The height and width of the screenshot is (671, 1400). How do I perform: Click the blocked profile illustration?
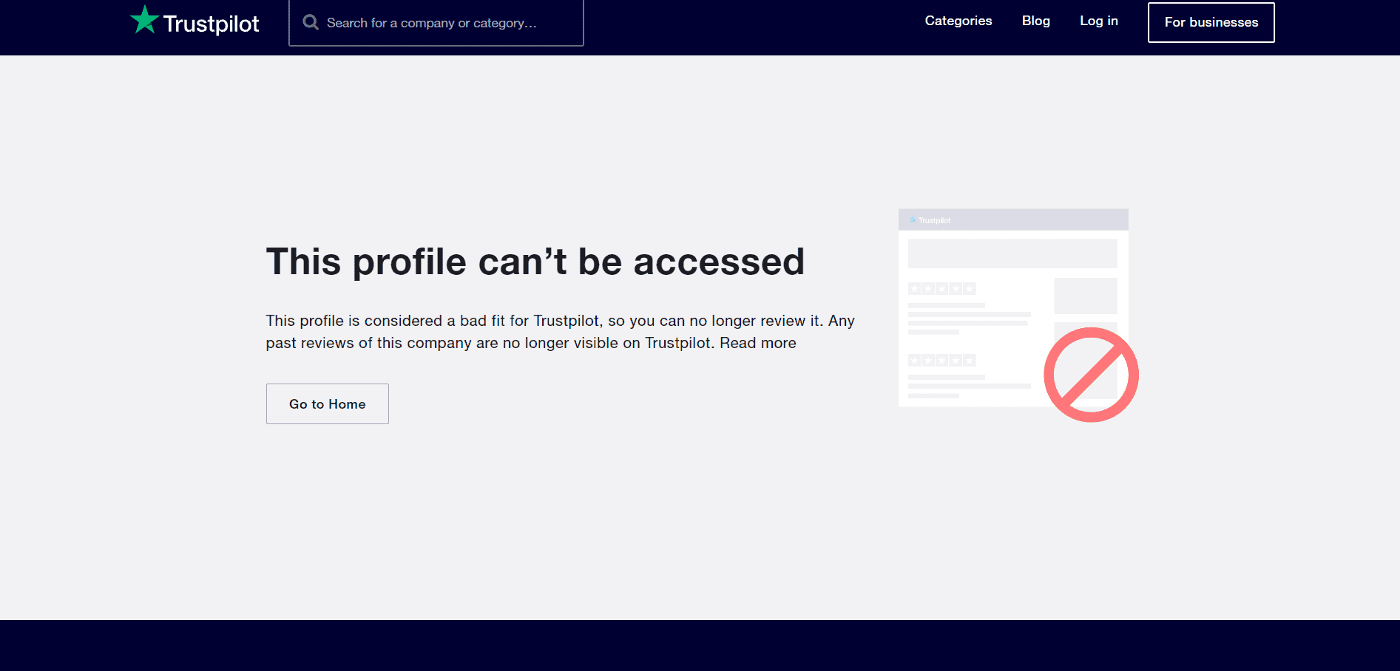pos(1018,316)
